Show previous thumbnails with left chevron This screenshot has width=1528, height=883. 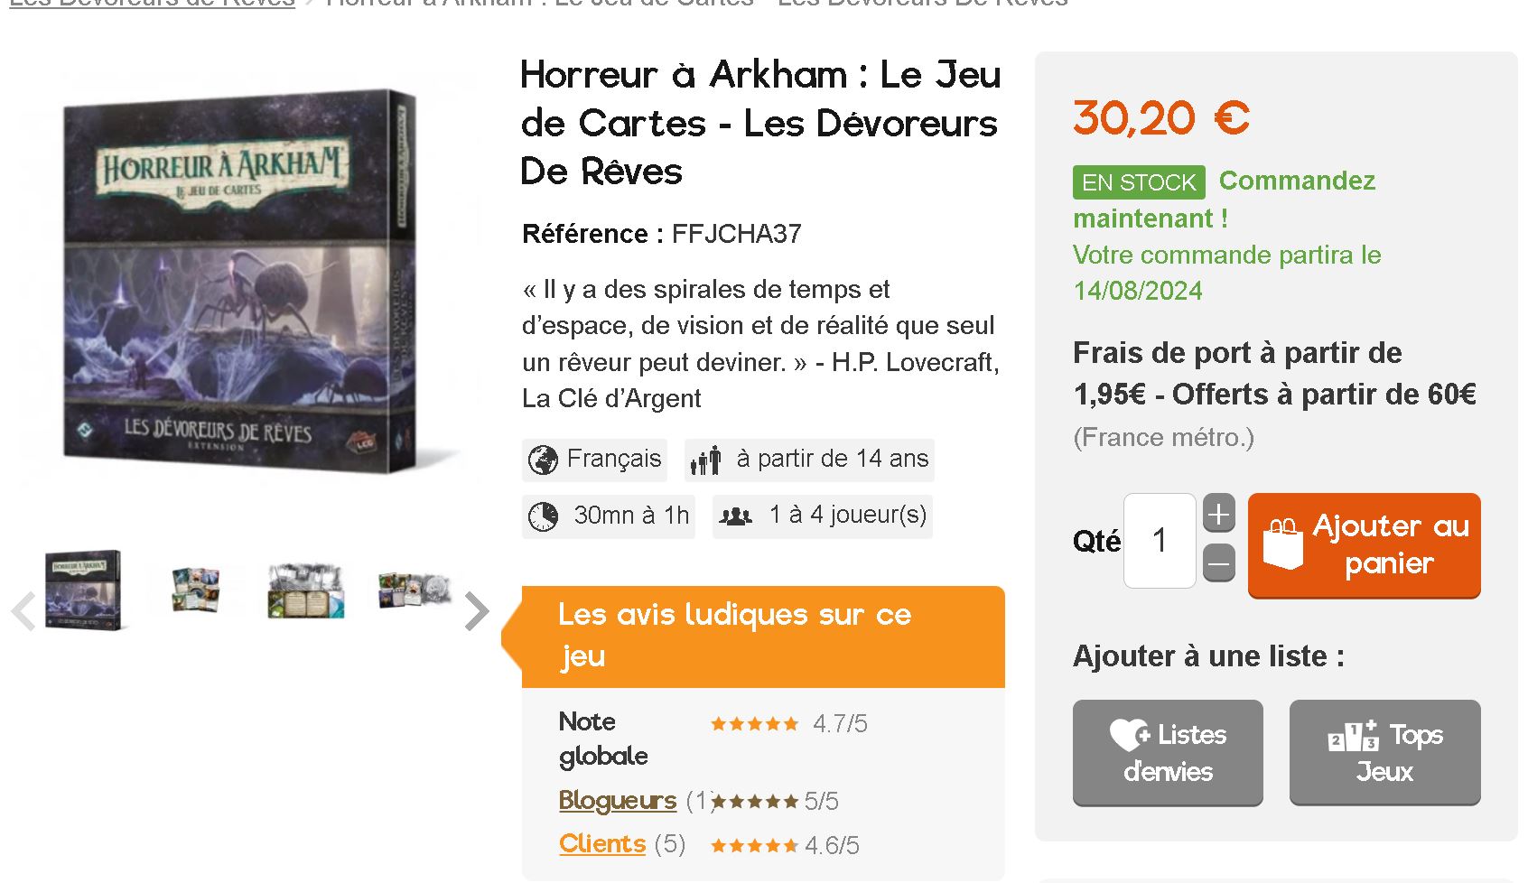(23, 611)
